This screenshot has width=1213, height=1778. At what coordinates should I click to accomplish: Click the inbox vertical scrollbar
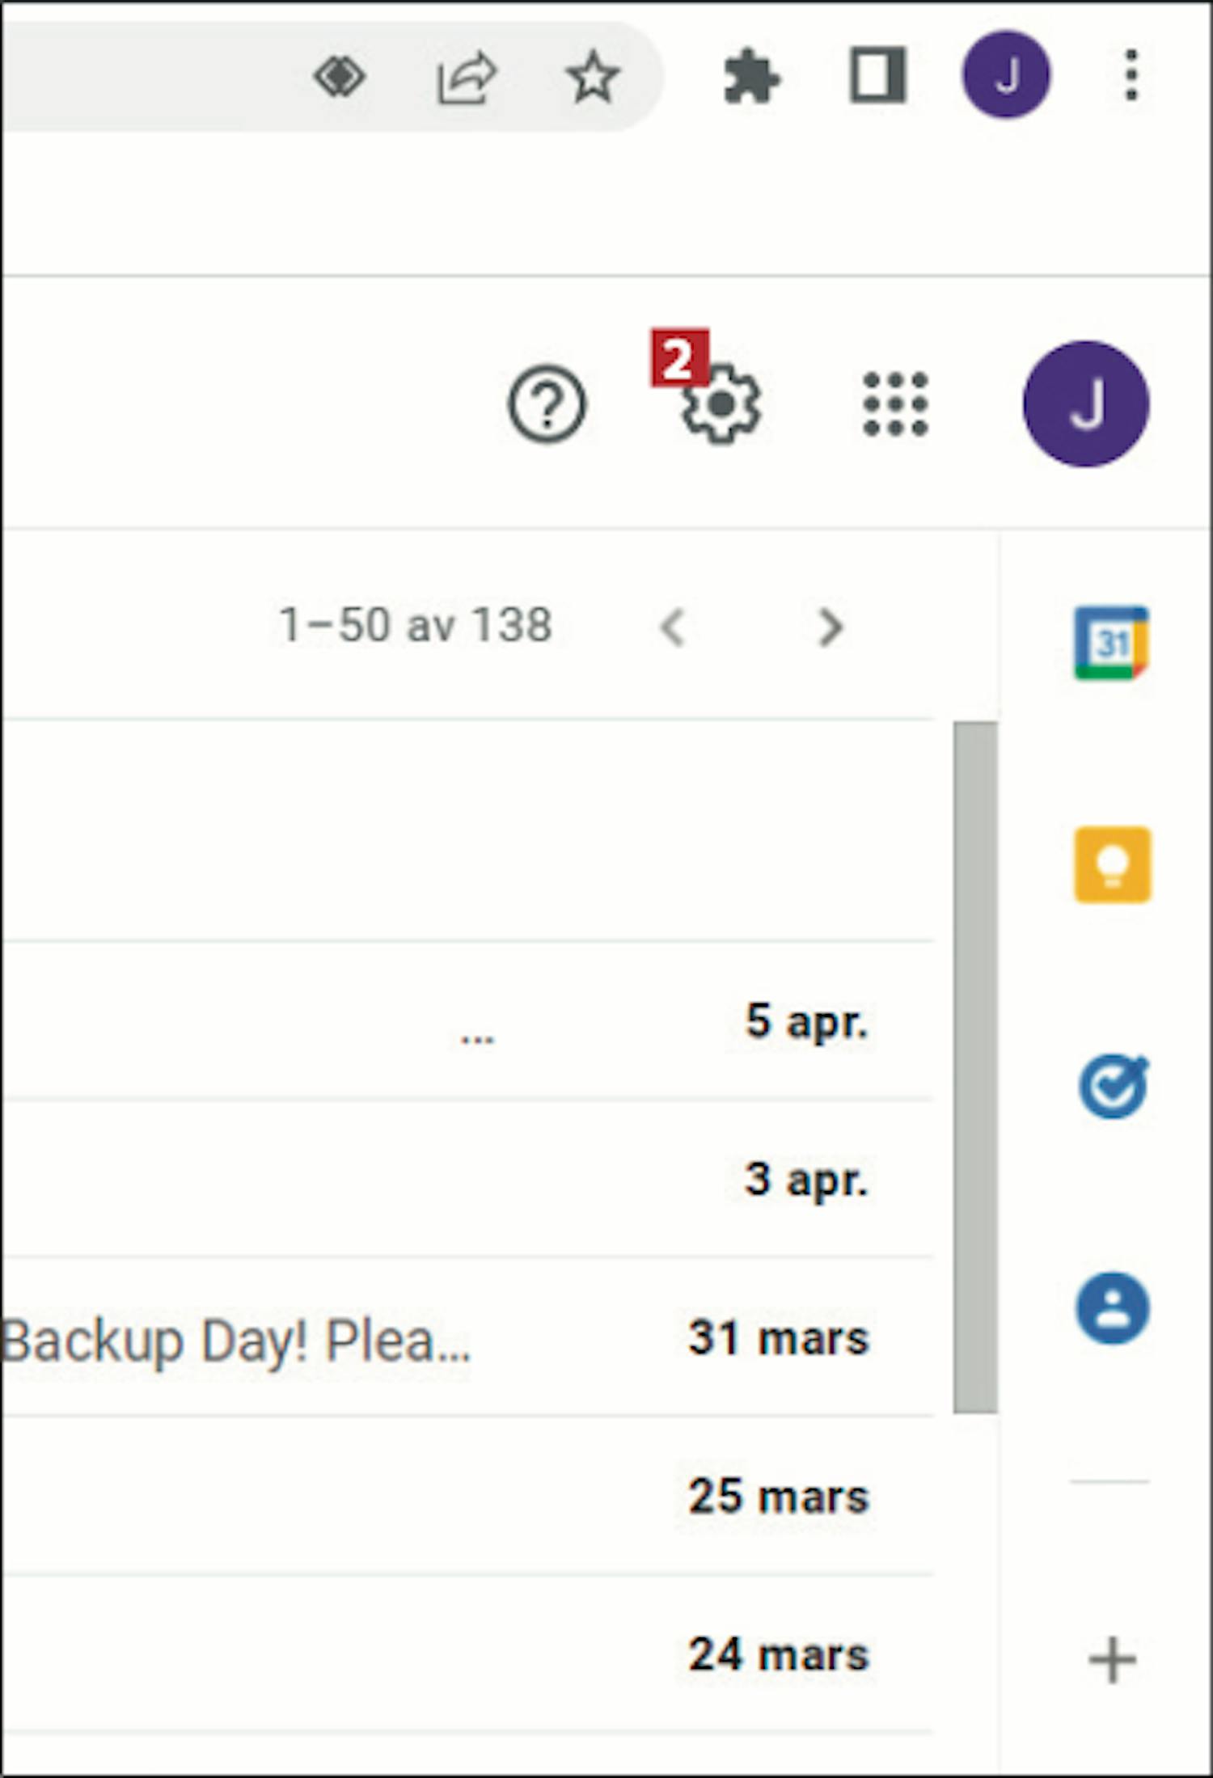pyautogui.click(x=974, y=1067)
